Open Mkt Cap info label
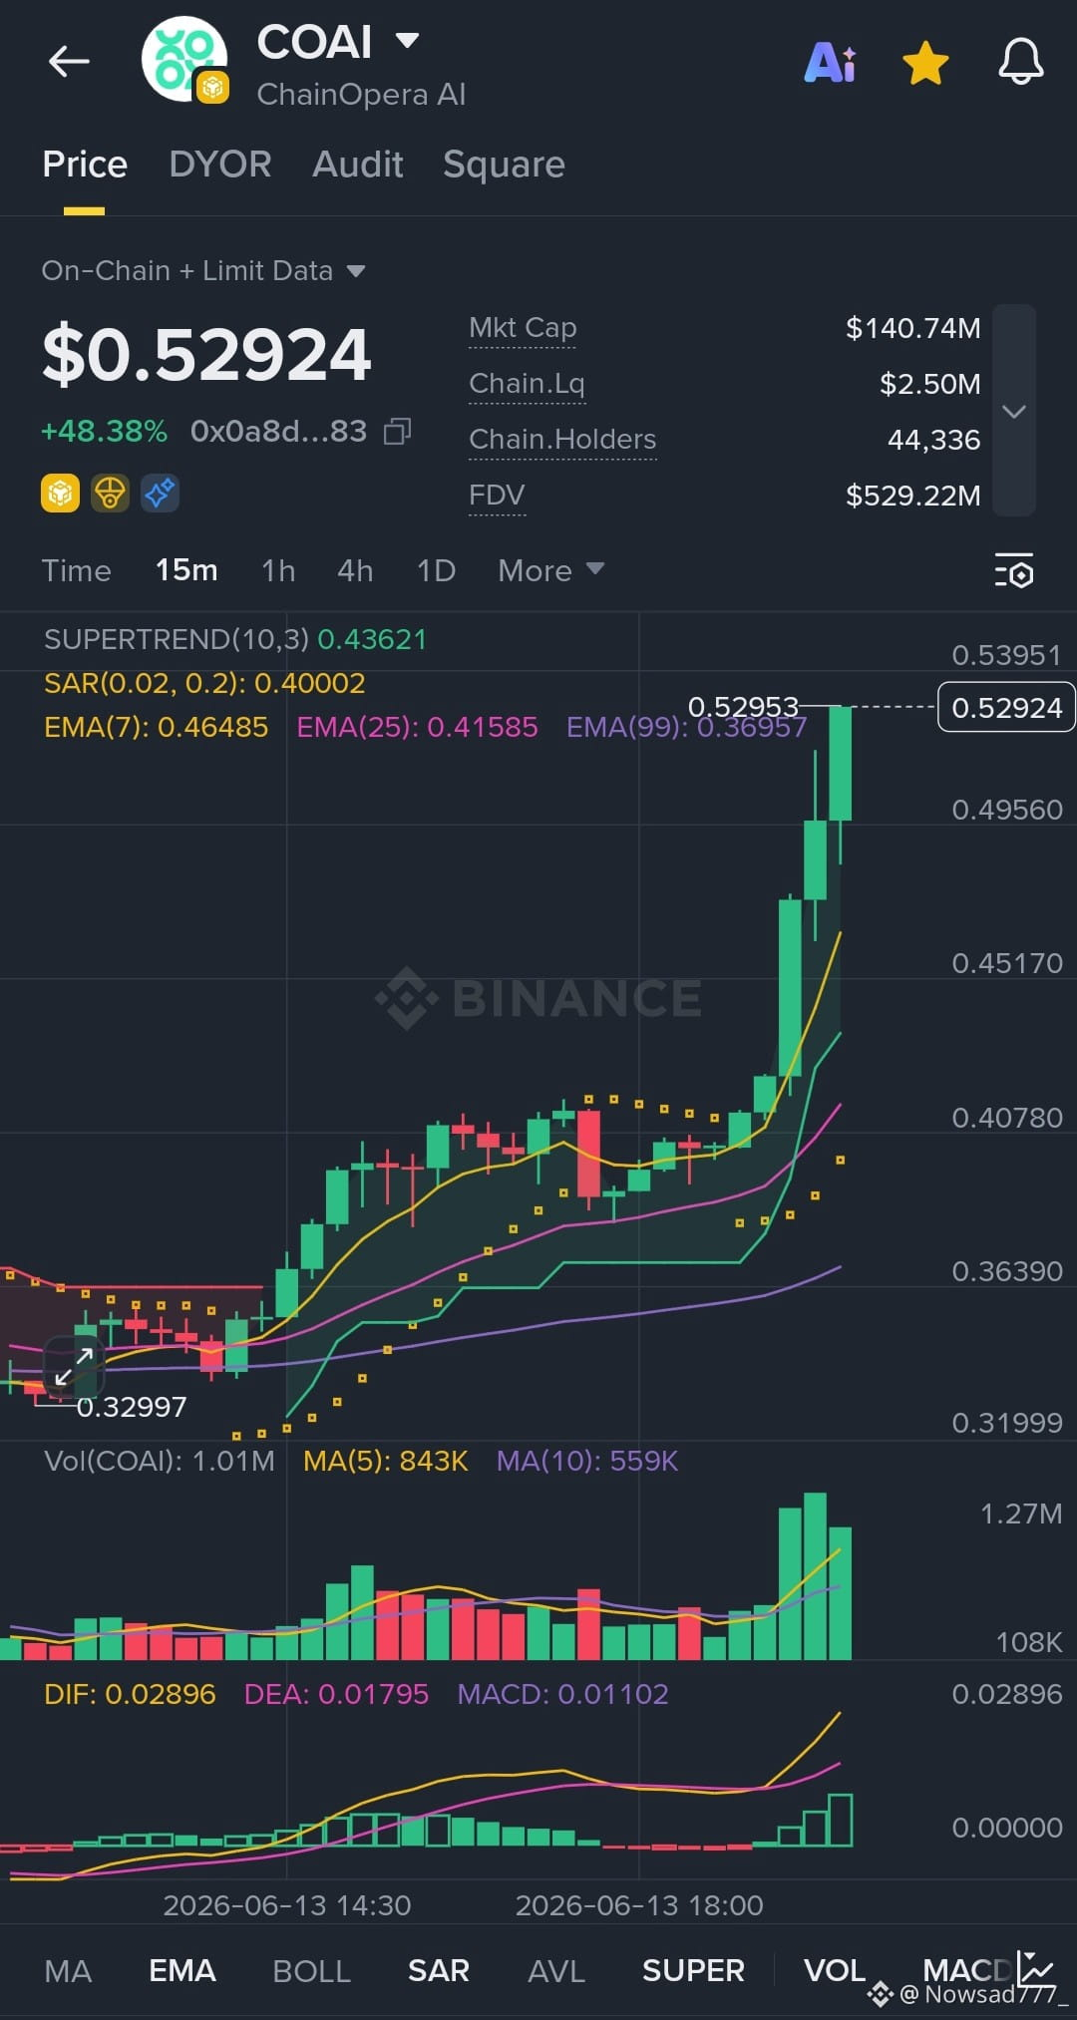This screenshot has height=2020, width=1077. pyautogui.click(x=523, y=328)
